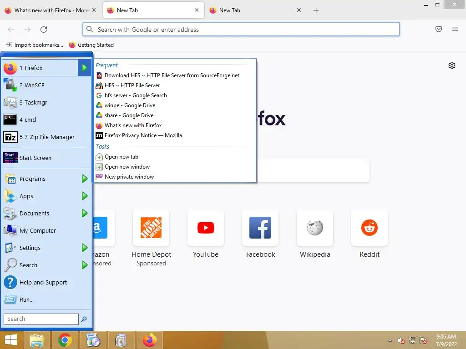Click the Apps icon in start menu
The height and width of the screenshot is (349, 466).
[10, 196]
